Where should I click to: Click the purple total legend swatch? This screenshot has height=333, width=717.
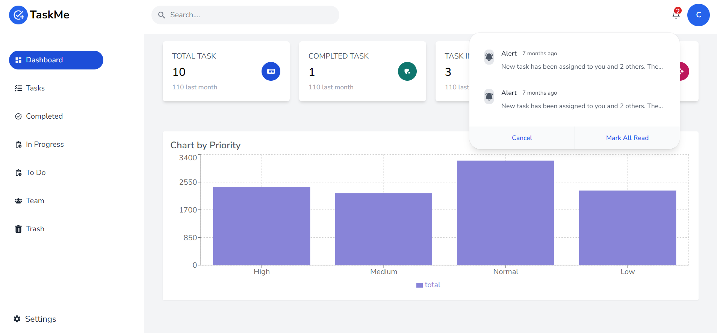[419, 285]
